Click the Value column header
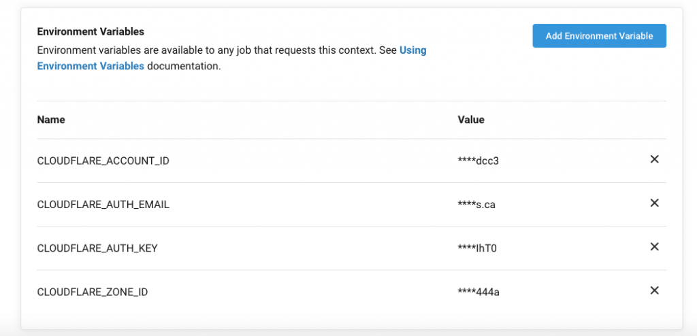697x336 pixels. 471,120
